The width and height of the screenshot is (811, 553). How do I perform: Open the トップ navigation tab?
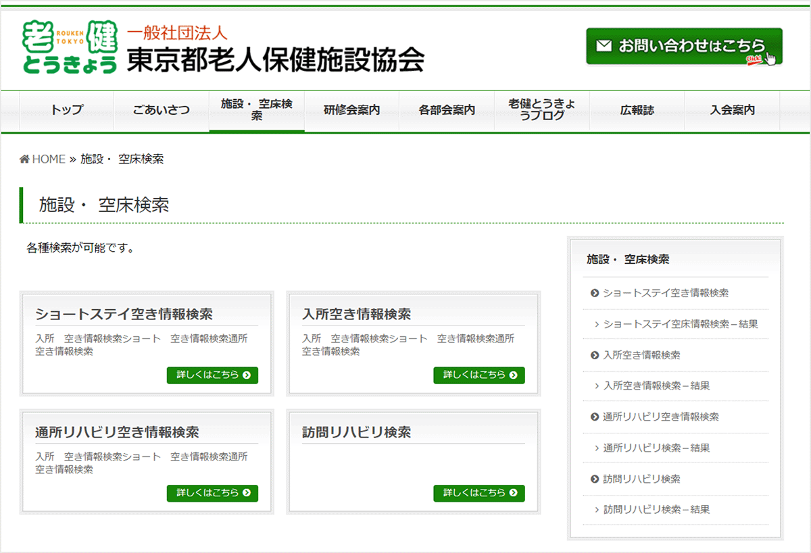(x=67, y=111)
